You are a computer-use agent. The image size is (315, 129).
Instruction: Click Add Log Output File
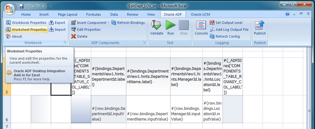click(229, 30)
